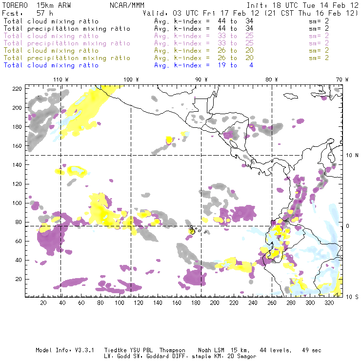Viewport: 361px width, 361px height.
Task: Select '180' on the vertical axis
Action: point(17,127)
